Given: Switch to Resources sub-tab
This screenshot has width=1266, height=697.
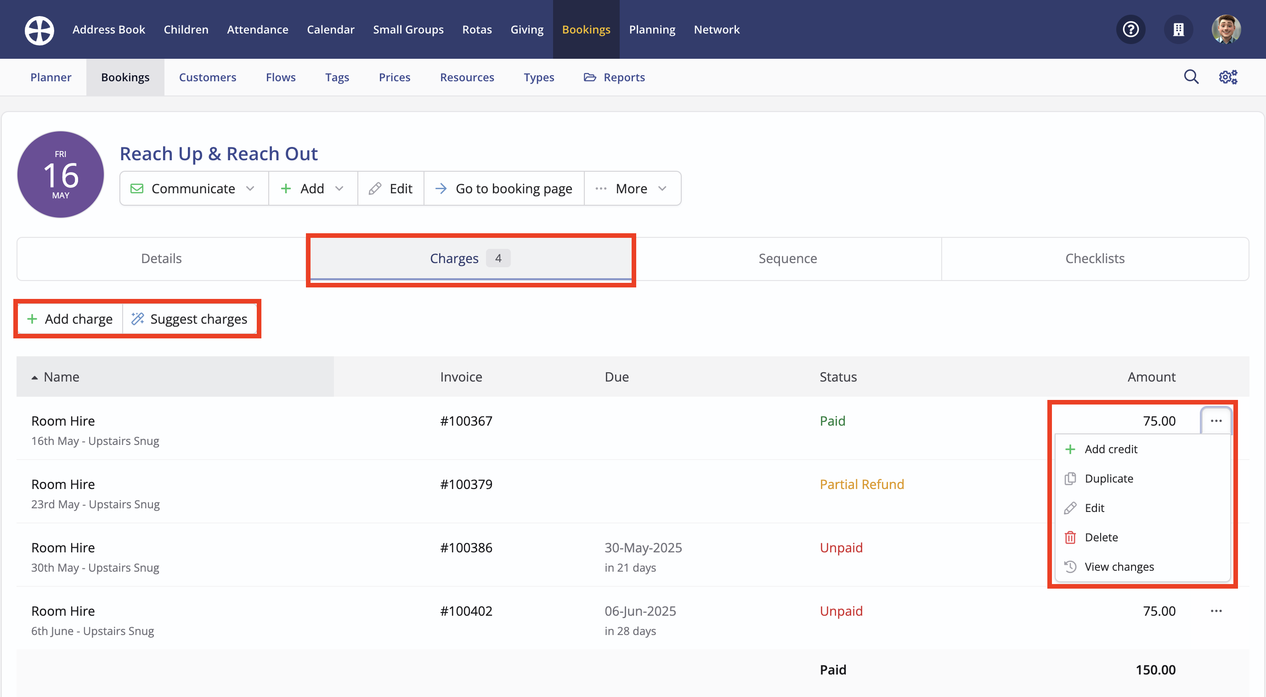Looking at the screenshot, I should [467, 77].
